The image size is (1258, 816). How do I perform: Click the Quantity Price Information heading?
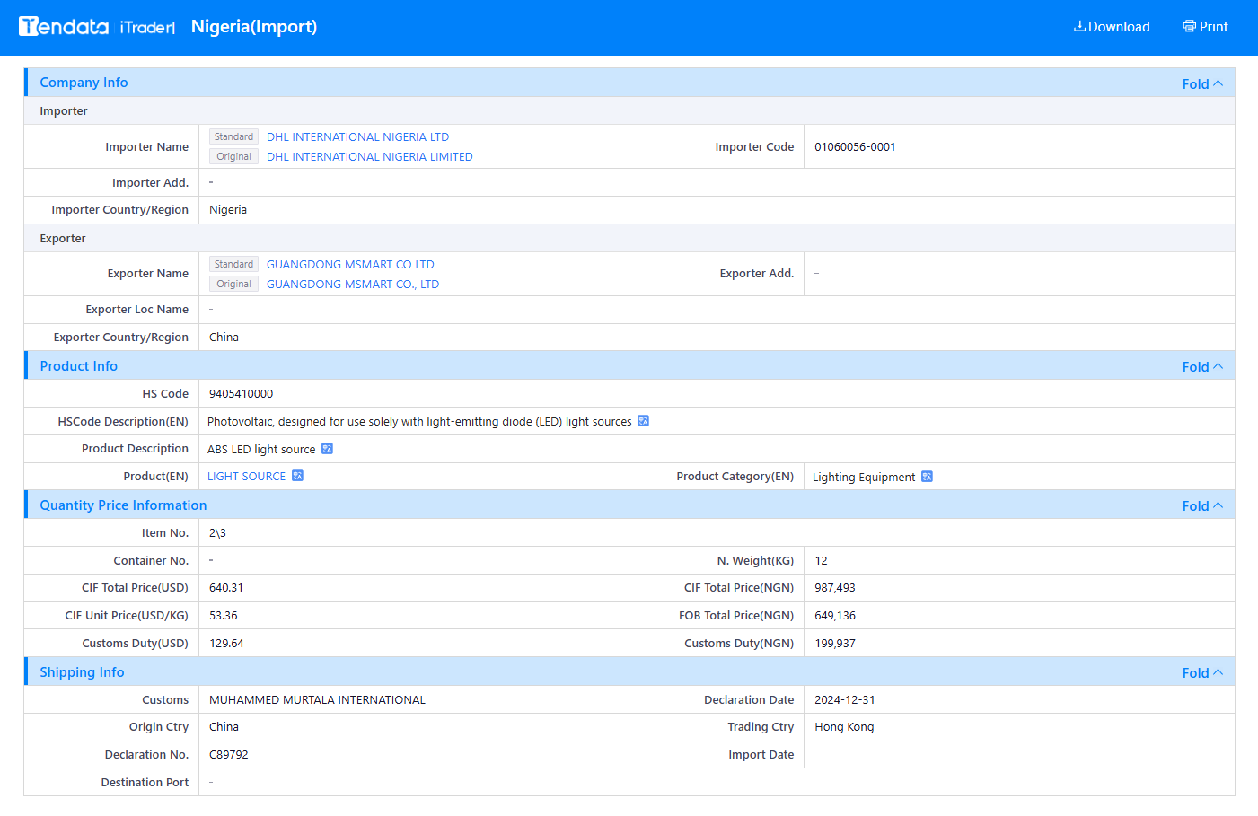[x=123, y=505]
